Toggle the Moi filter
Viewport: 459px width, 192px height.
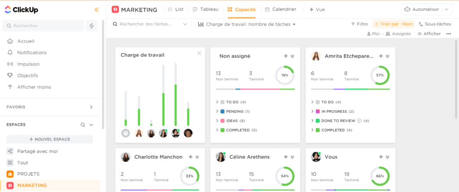pos(373,34)
